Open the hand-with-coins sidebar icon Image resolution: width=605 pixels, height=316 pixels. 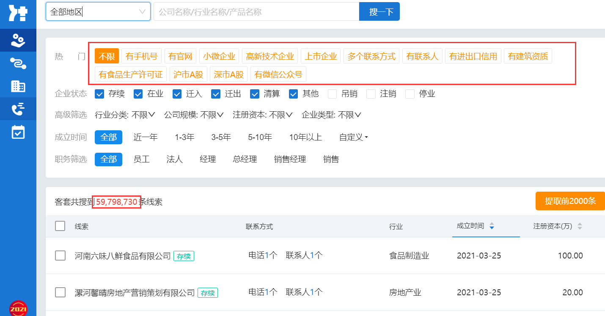coord(18,40)
